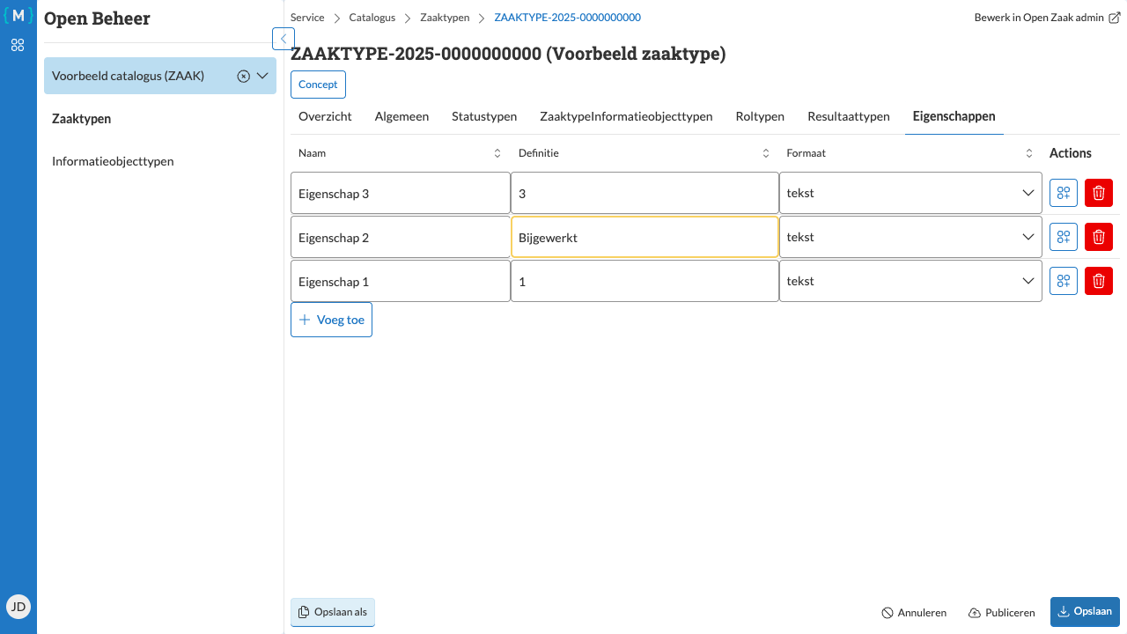Click the Publiceren button
Viewport: 1127px width, 634px height.
point(1001,613)
